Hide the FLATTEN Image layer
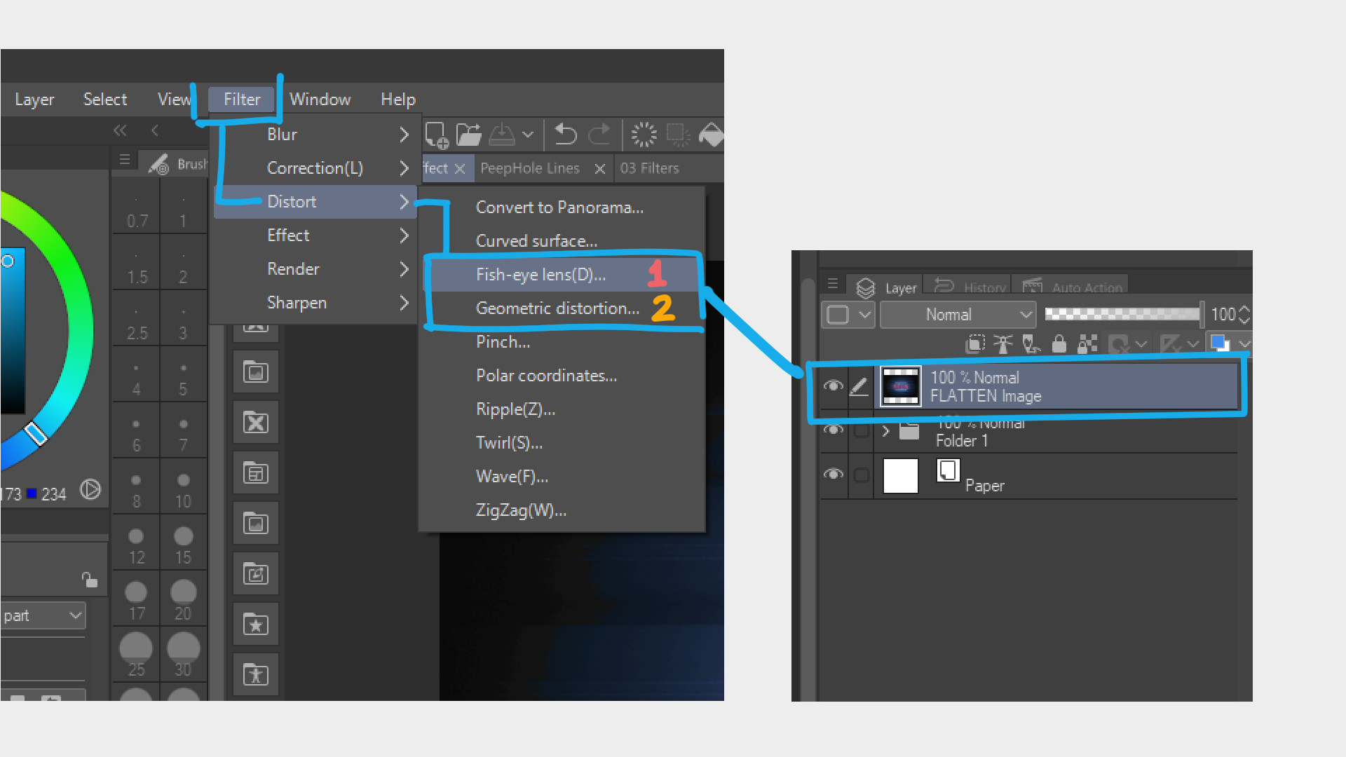Screen dimensions: 1346x757 tap(834, 386)
